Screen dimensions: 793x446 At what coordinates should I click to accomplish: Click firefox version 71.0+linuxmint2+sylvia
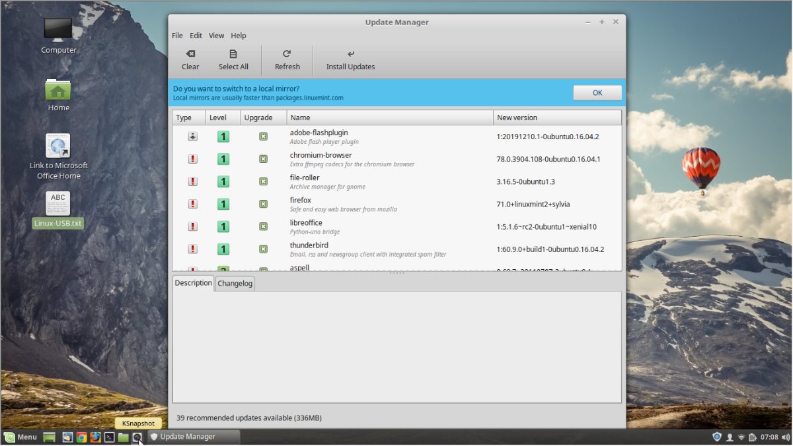(x=533, y=204)
